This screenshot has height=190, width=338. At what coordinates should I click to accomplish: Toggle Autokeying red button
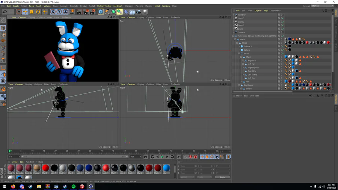190,157
